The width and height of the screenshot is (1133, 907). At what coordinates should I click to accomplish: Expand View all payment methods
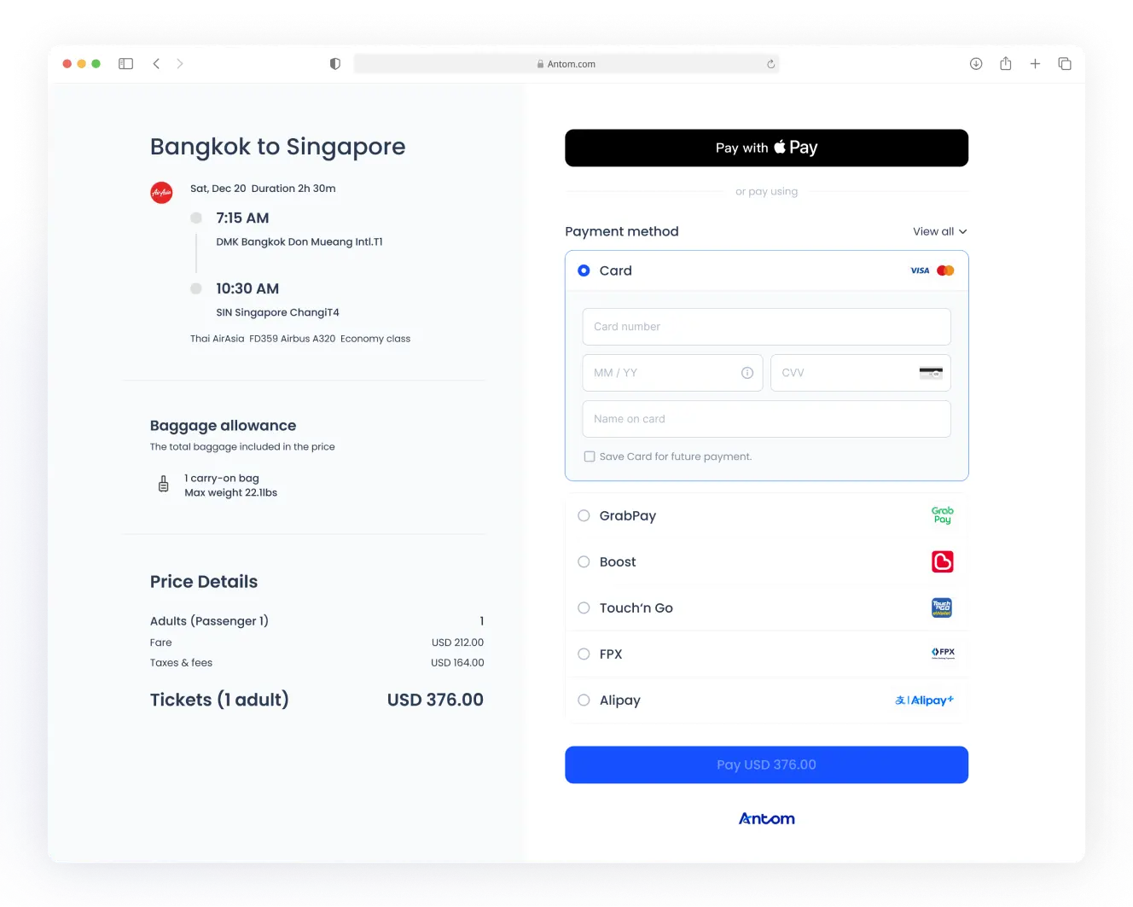point(940,231)
